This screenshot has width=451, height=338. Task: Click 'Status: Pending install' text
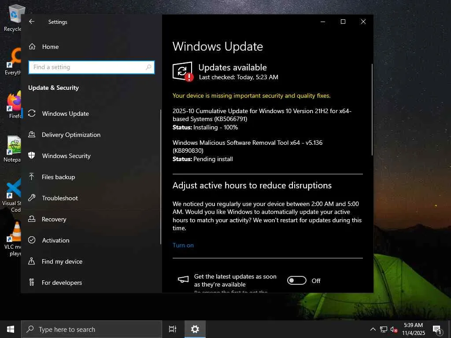tap(203, 159)
